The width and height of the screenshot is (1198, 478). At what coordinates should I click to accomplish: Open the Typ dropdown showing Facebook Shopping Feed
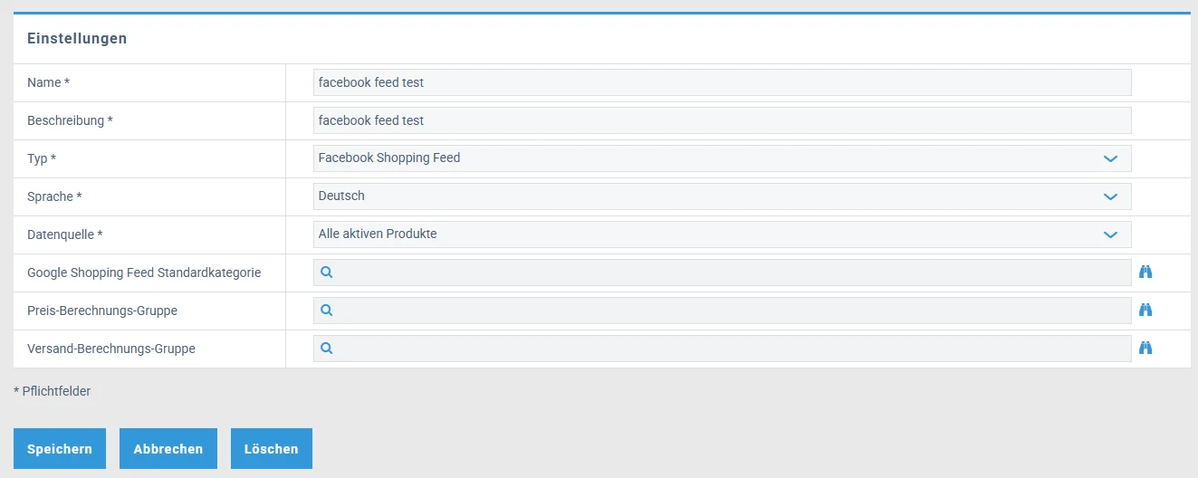(x=722, y=158)
